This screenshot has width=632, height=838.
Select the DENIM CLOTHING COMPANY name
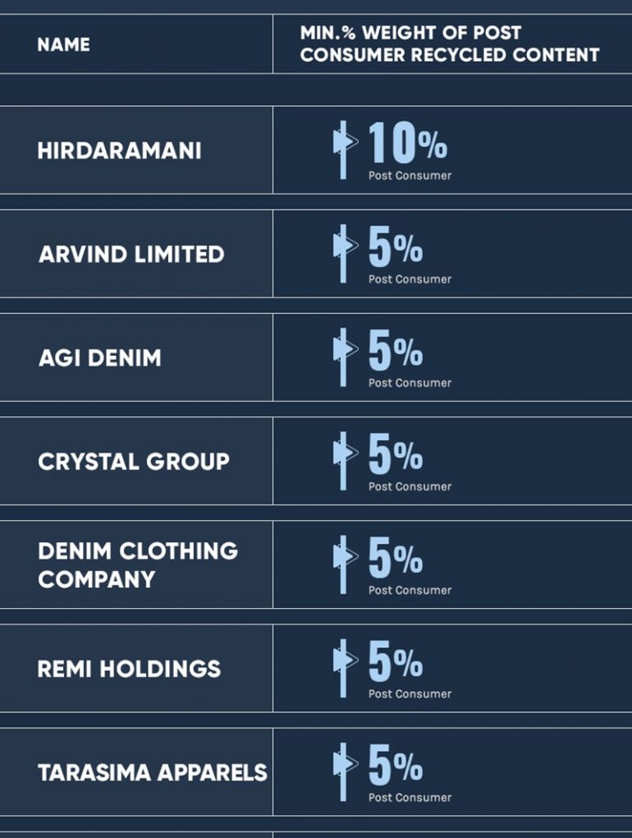138,565
